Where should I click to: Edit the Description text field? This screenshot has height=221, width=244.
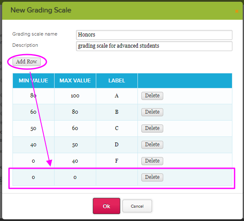(x=154, y=46)
